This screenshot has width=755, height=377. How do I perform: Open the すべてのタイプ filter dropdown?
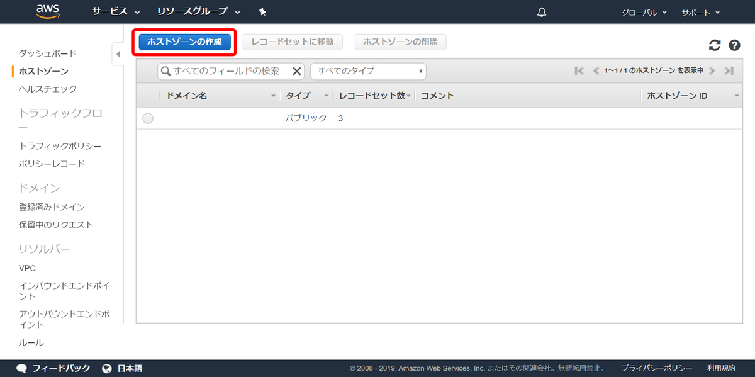(x=367, y=71)
